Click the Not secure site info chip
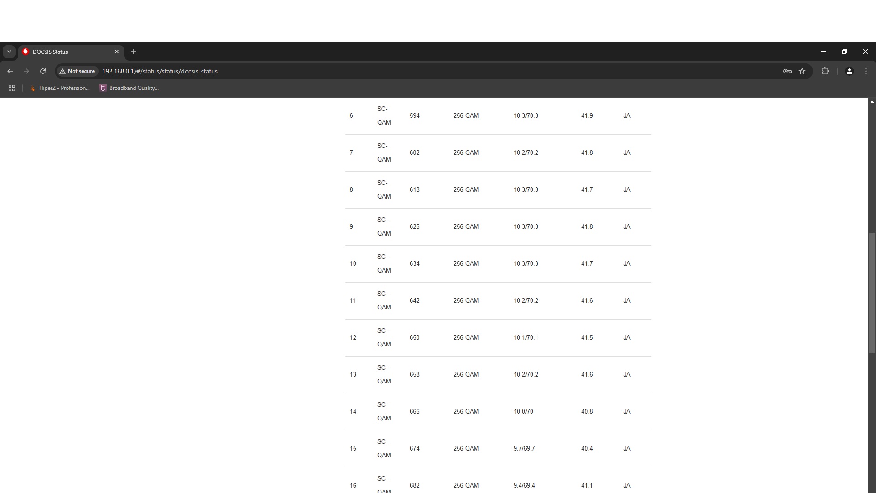This screenshot has width=876, height=493. pos(77,71)
